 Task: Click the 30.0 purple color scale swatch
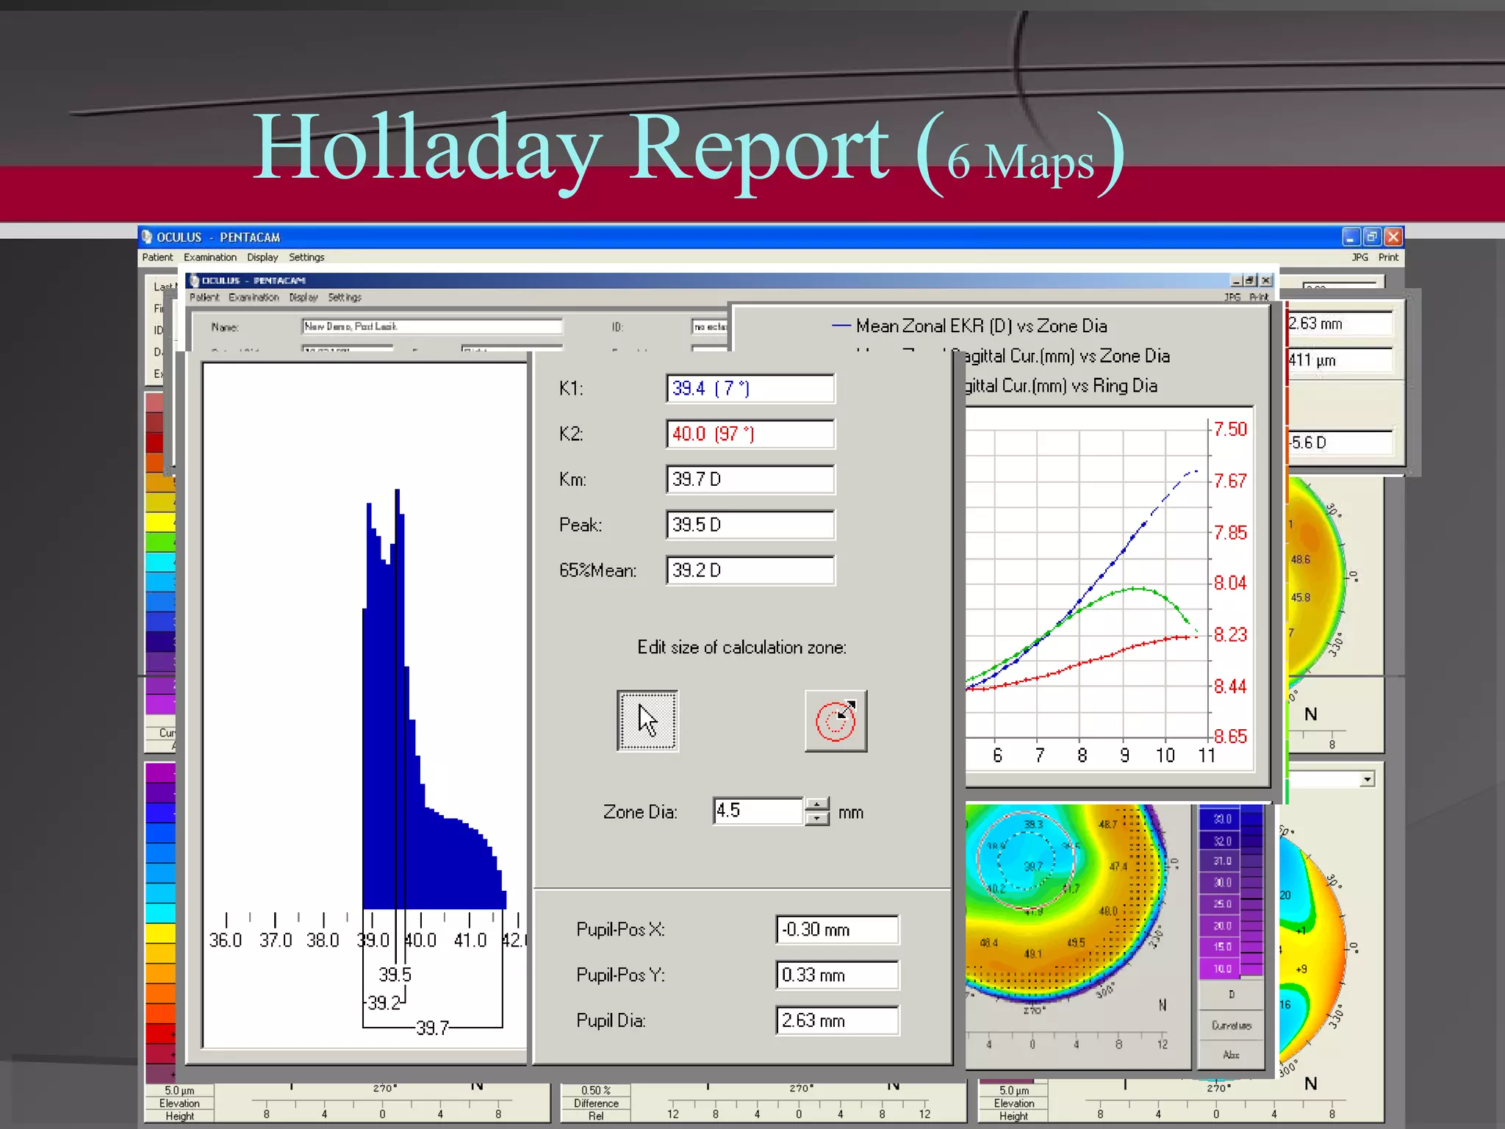coord(1222,883)
